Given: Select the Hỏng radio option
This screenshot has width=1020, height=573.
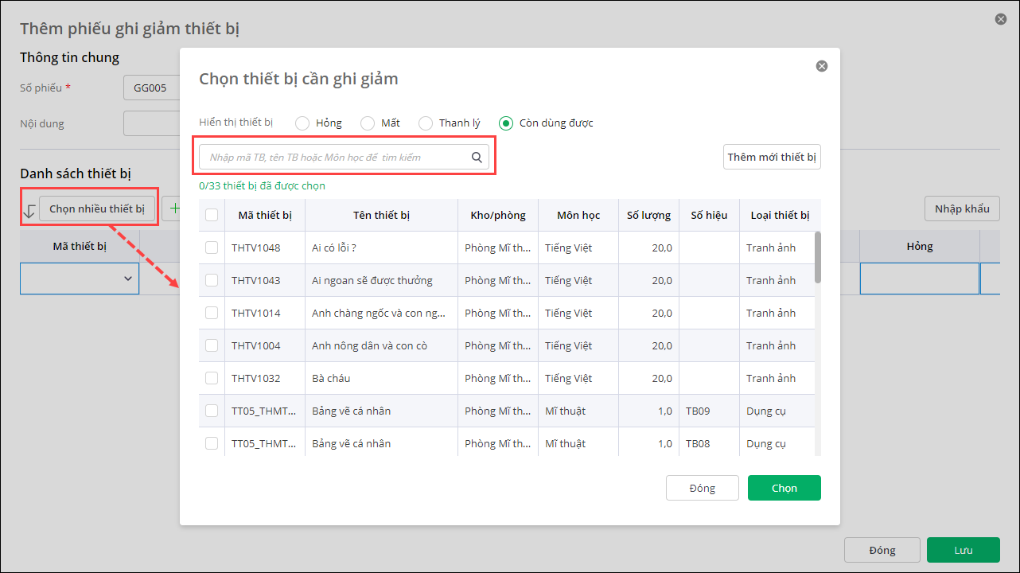Looking at the screenshot, I should [302, 123].
